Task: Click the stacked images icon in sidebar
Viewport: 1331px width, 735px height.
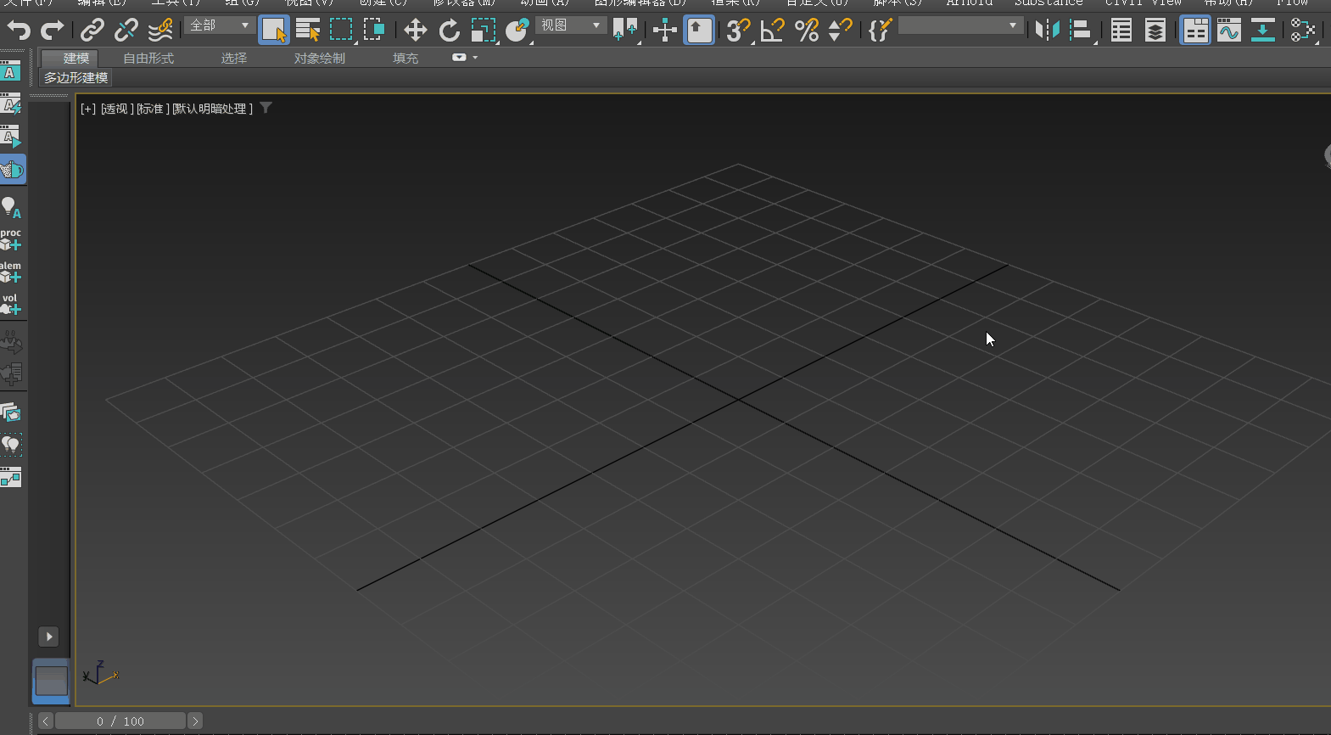Action: pos(11,412)
